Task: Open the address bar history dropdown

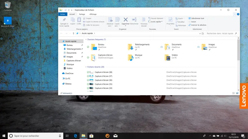Action: coord(200,33)
